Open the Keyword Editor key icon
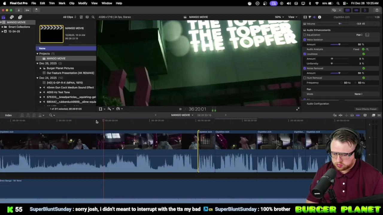The height and width of the screenshot is (215, 383). 27,10
